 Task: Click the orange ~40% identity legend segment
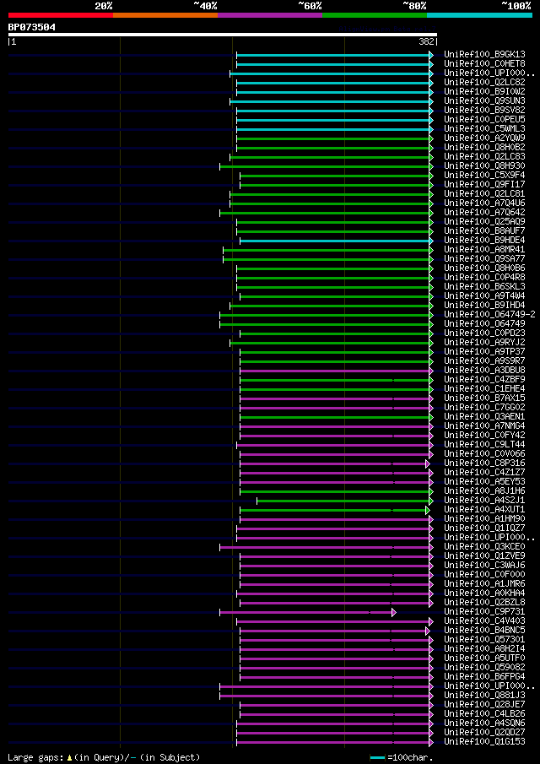pos(165,15)
